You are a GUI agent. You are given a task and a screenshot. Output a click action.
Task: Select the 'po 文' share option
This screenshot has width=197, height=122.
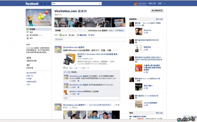tap(63, 35)
